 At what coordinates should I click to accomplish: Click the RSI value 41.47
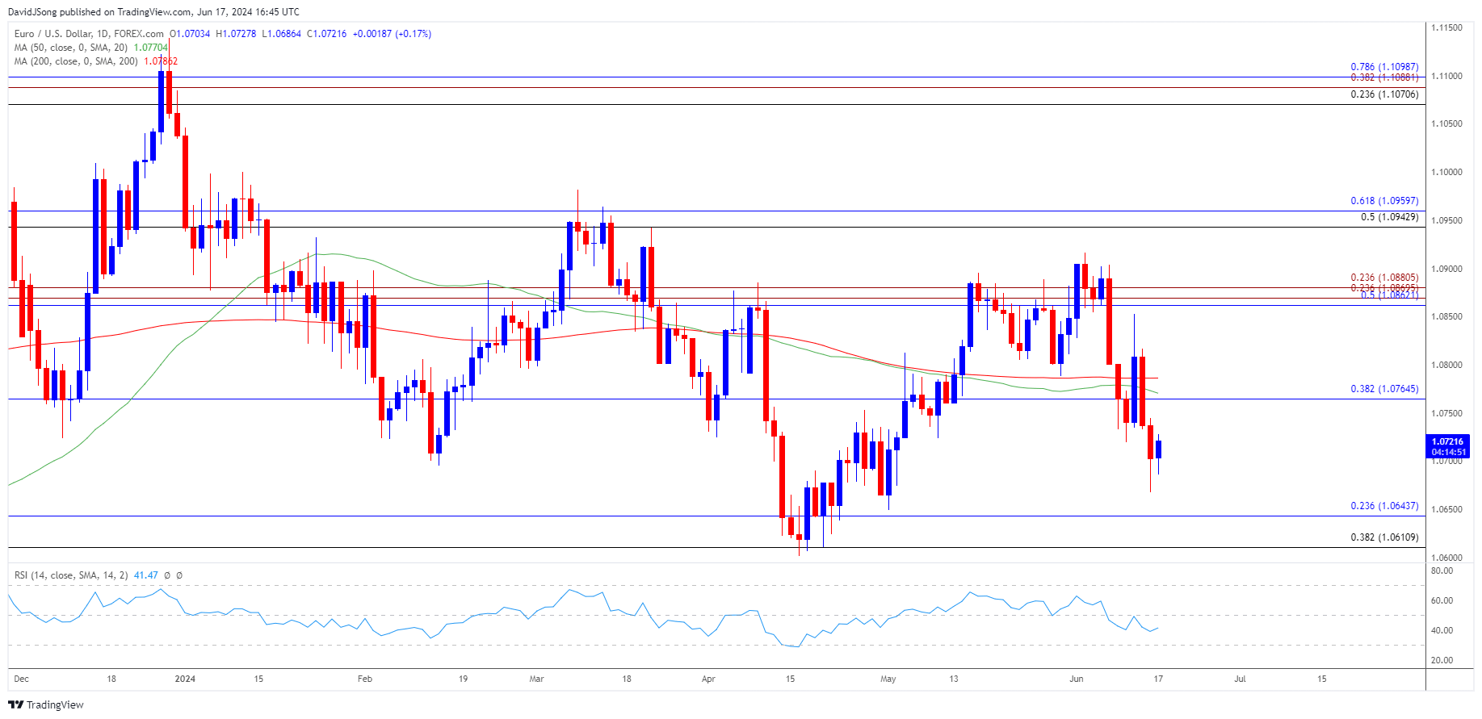(145, 575)
